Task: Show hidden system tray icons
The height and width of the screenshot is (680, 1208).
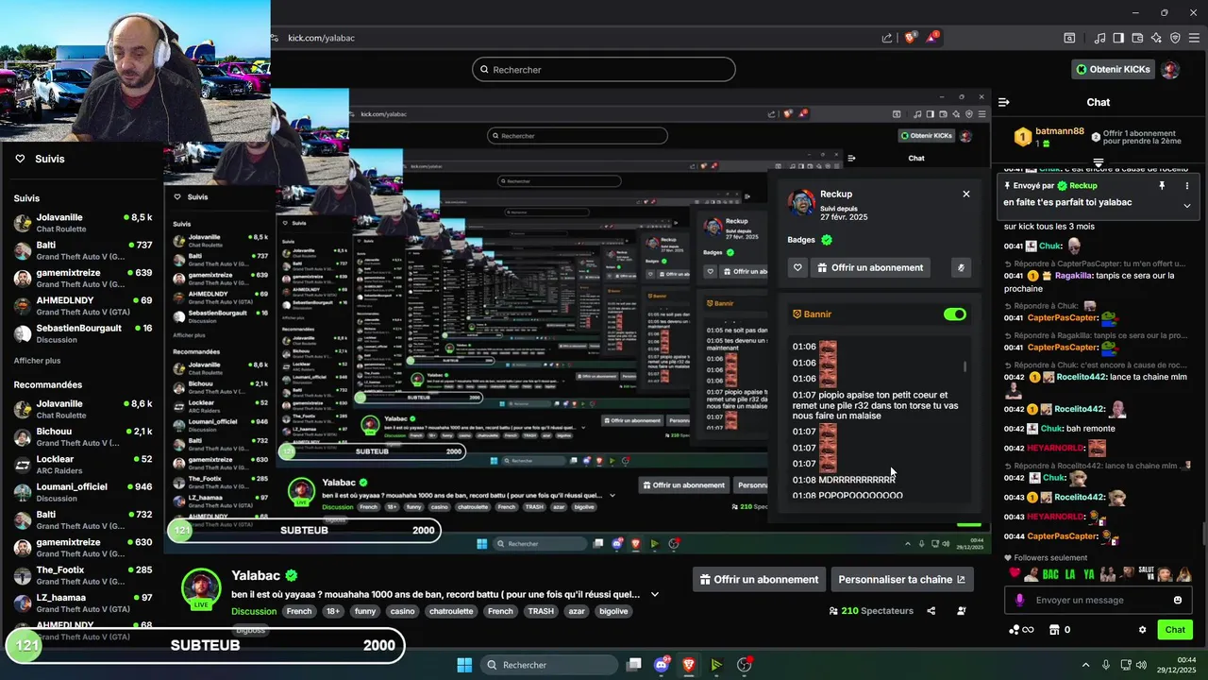Action: pyautogui.click(x=1085, y=665)
